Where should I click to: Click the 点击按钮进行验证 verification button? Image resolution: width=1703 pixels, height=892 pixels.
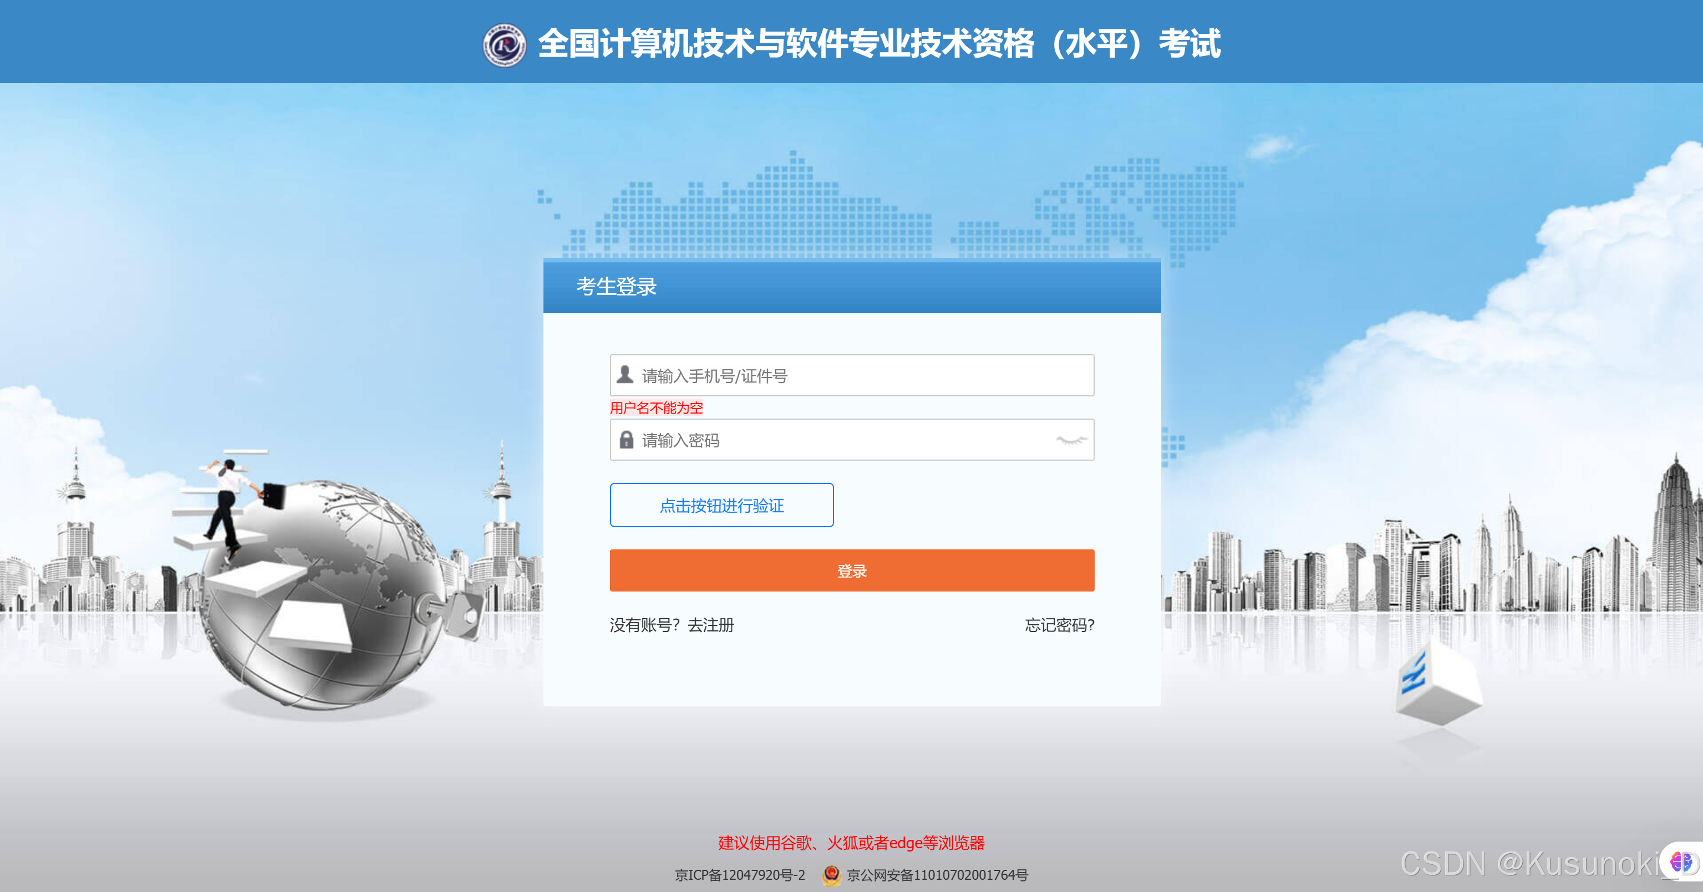[x=721, y=505]
